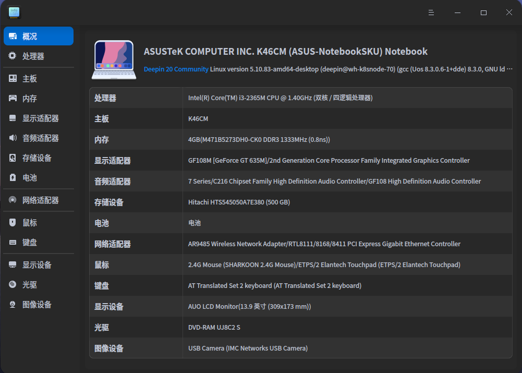Open the hamburger main menu
522x373 pixels.
click(431, 12)
